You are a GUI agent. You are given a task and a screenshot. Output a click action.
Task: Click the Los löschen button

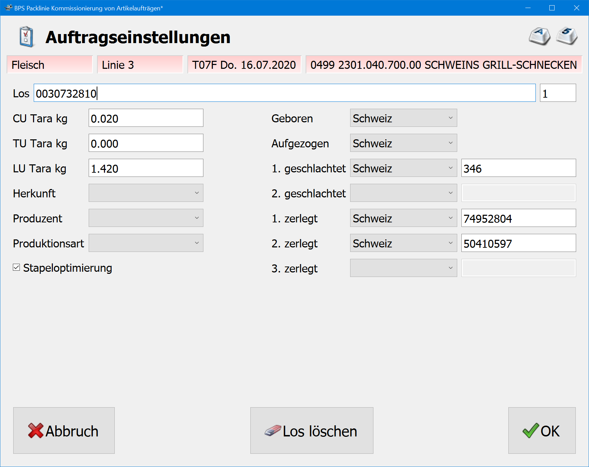[312, 431]
